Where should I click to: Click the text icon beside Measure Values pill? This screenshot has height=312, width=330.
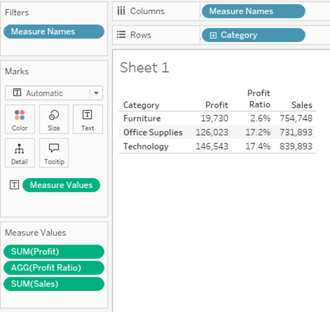(14, 185)
